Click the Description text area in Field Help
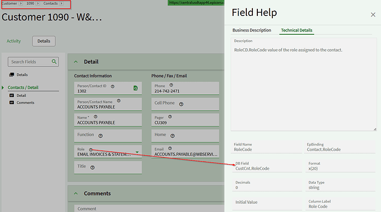The height and width of the screenshot is (212, 381). [304, 84]
